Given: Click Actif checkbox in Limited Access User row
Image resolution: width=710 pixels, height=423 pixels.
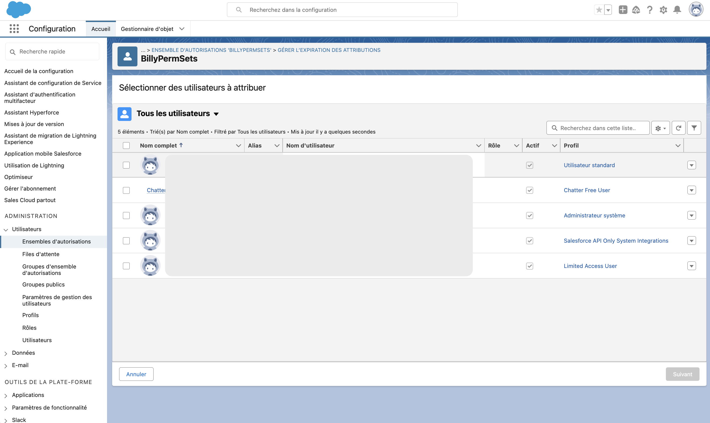Looking at the screenshot, I should 530,266.
